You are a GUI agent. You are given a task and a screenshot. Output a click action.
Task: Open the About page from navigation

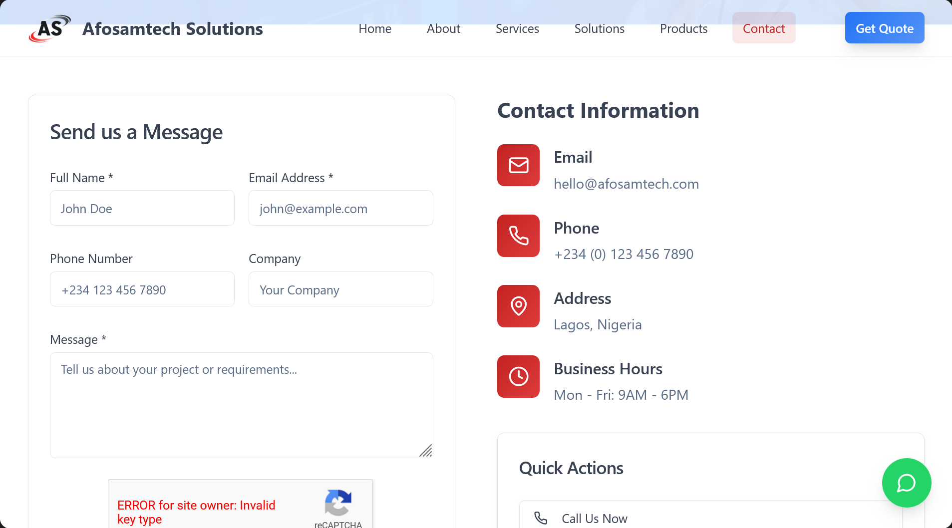coord(443,28)
